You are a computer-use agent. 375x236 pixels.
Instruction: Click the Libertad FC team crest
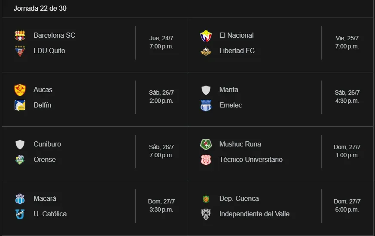[x=206, y=51]
